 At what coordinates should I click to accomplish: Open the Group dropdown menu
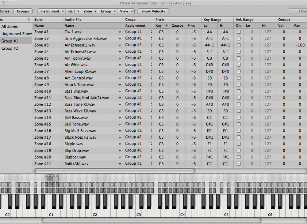click(x=108, y=11)
